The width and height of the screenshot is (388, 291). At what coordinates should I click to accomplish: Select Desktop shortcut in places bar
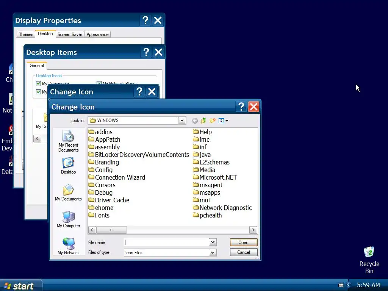pyautogui.click(x=68, y=166)
